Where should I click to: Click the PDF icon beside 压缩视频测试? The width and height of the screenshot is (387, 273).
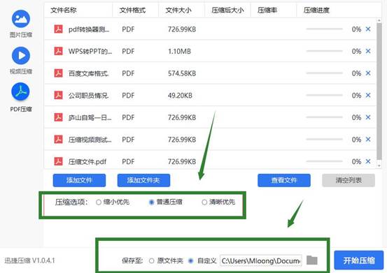click(x=59, y=140)
